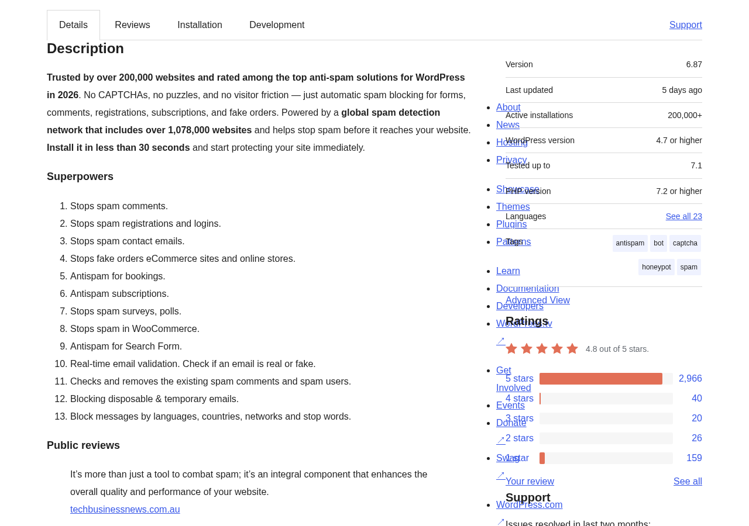
Task: Click list item 'Antispam for Search Form.'
Action: point(126,347)
